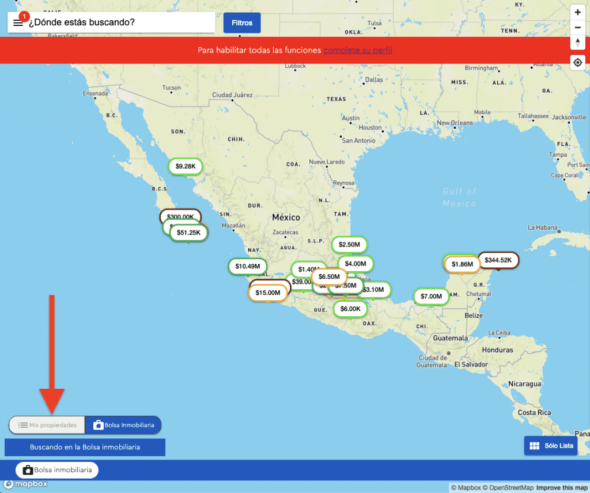Click the 'Buscando en la Bolsa inmobiliaria' banner
The width and height of the screenshot is (590, 493).
point(85,447)
